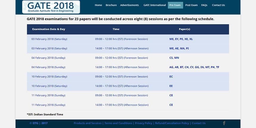Click the Examination Date & Day column header
Image resolution: width=256 pixels, height=128 pixels.
point(49,29)
